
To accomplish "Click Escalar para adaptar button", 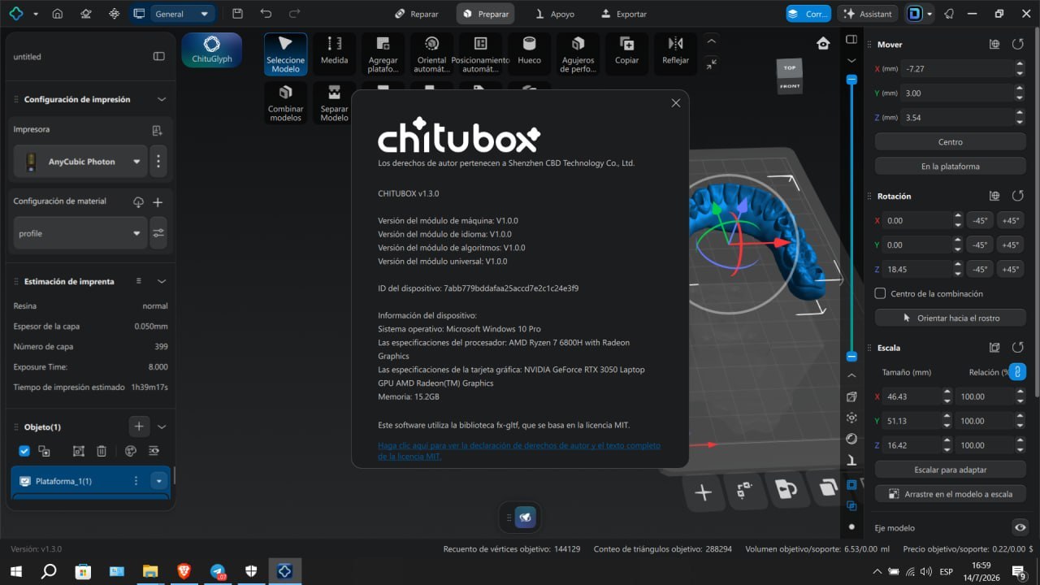I will point(950,470).
